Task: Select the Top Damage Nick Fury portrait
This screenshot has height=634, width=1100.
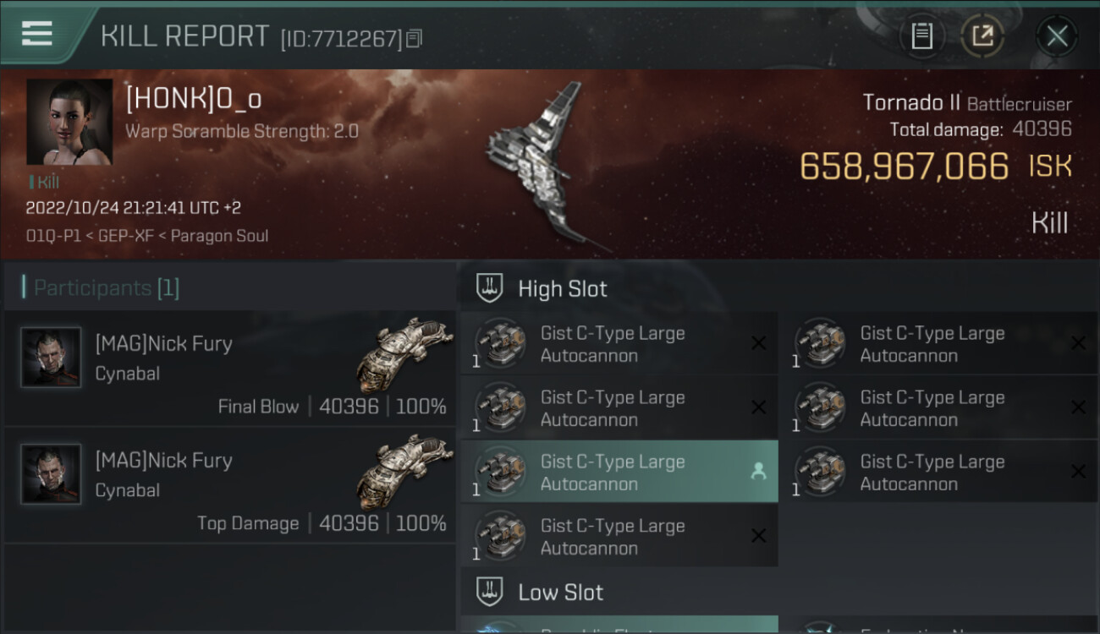Action: pyautogui.click(x=51, y=474)
